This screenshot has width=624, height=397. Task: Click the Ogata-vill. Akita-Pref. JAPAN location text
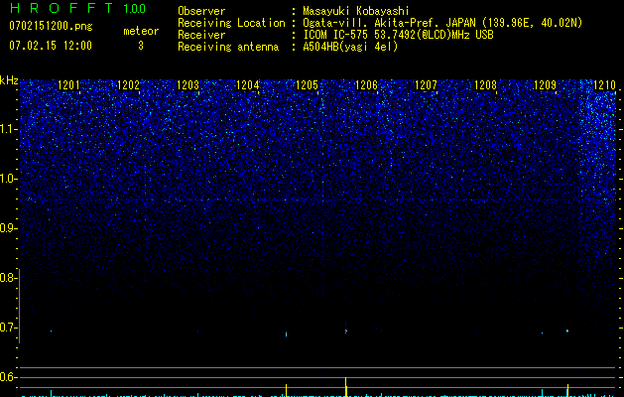point(442,23)
